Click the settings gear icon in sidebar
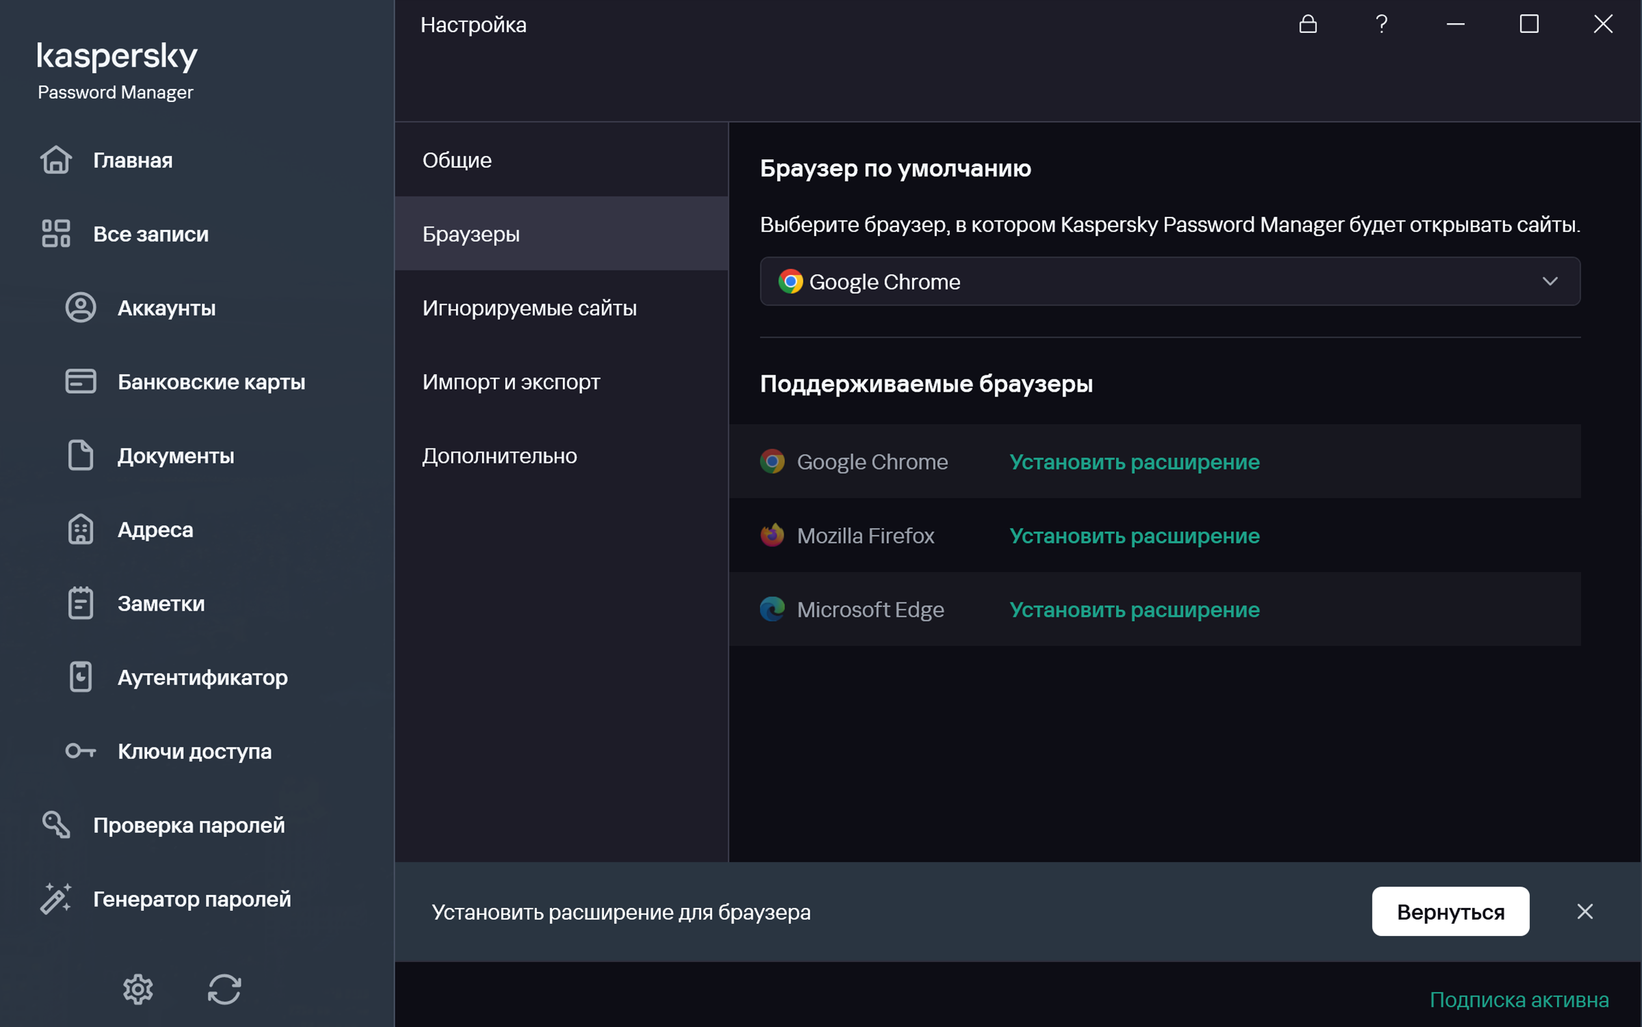1642x1027 pixels. 137,989
